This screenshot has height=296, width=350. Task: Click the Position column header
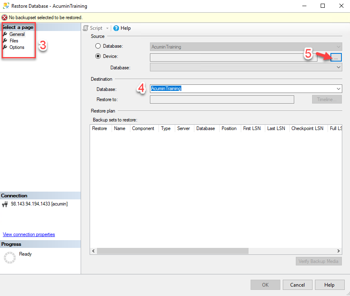coord(230,128)
